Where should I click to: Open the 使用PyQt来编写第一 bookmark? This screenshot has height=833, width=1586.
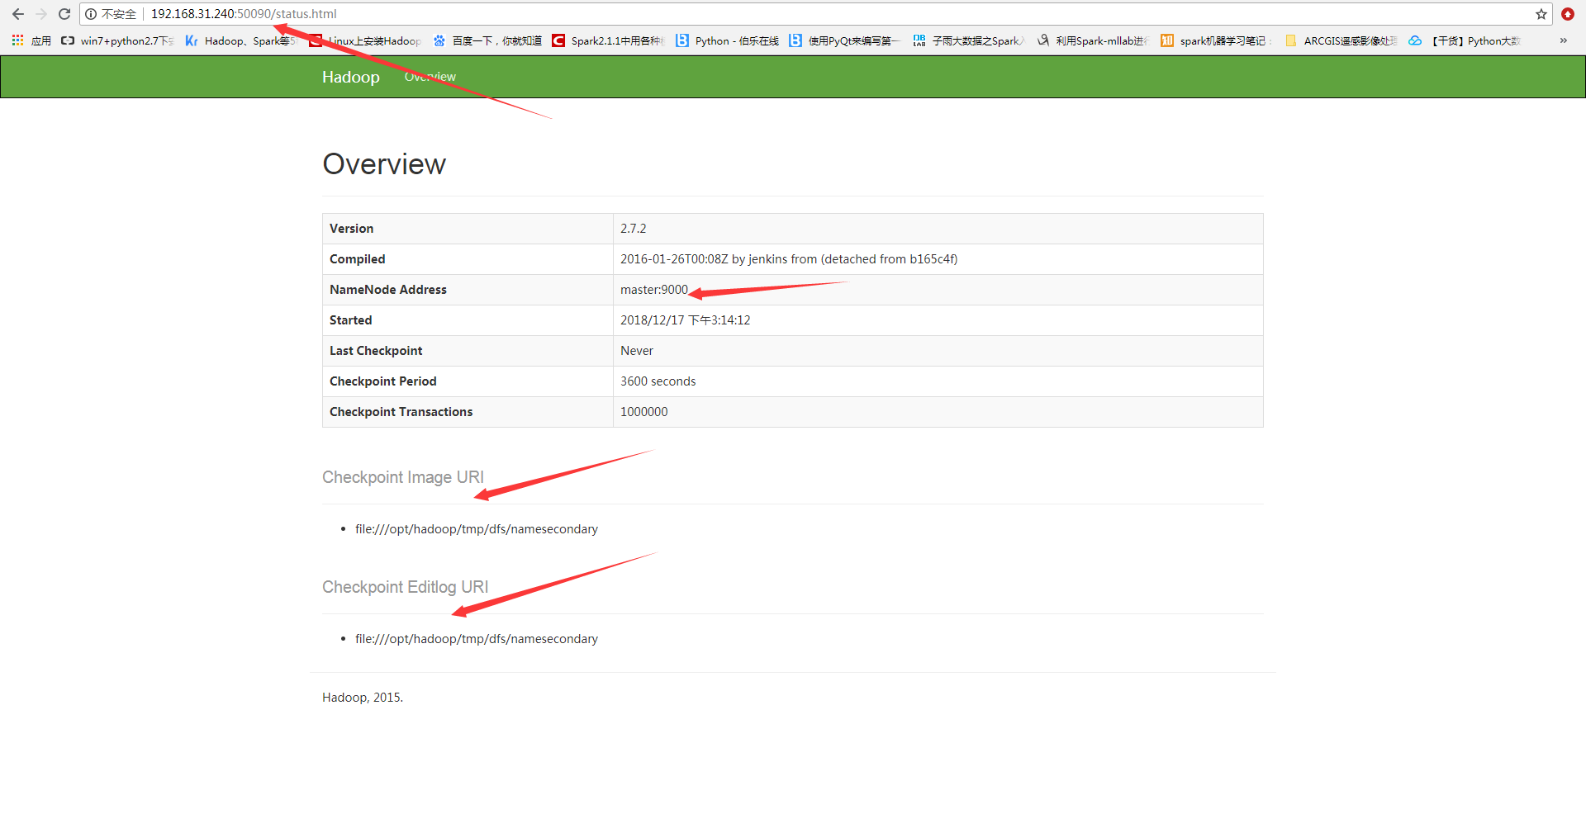tap(844, 40)
